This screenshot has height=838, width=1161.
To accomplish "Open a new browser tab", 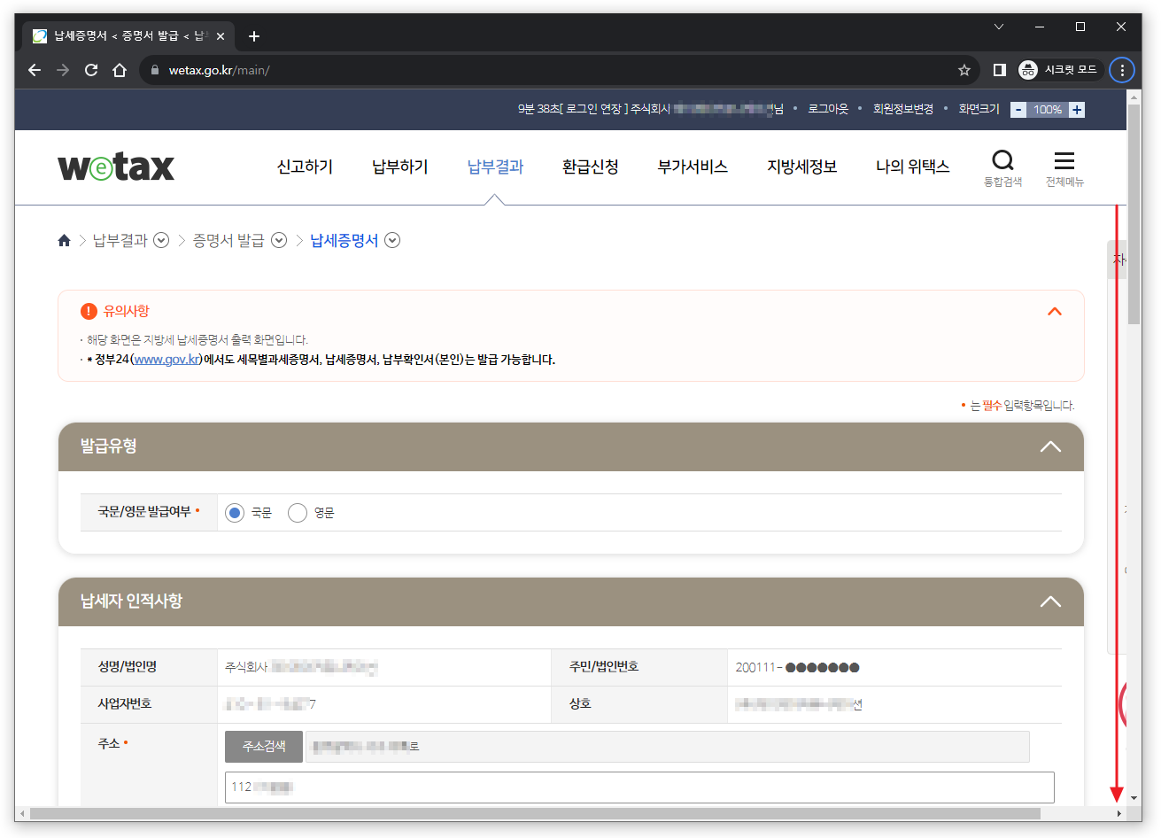I will click(x=254, y=36).
